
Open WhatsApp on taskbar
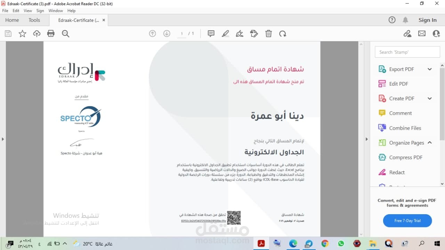click(x=341, y=244)
